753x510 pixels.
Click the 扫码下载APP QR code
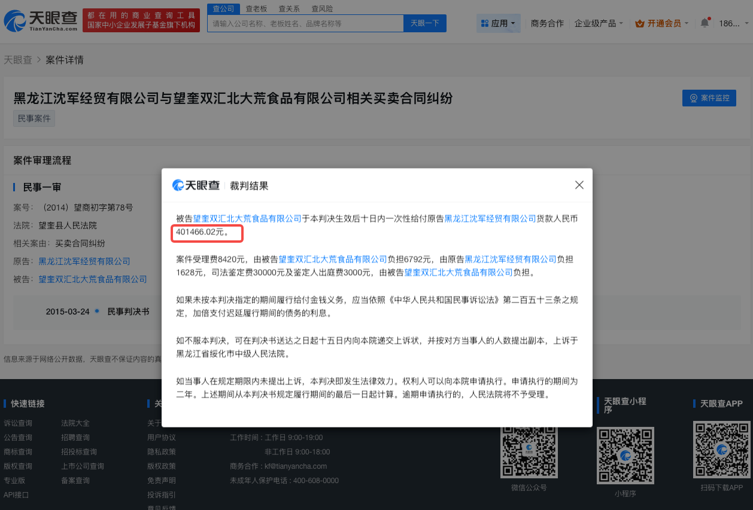point(721,449)
